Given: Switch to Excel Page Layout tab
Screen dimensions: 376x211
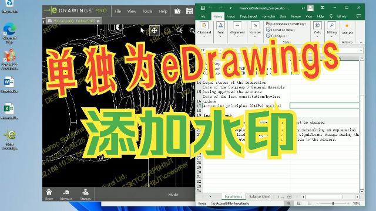Looking at the screenshot, I should [x=249, y=16].
